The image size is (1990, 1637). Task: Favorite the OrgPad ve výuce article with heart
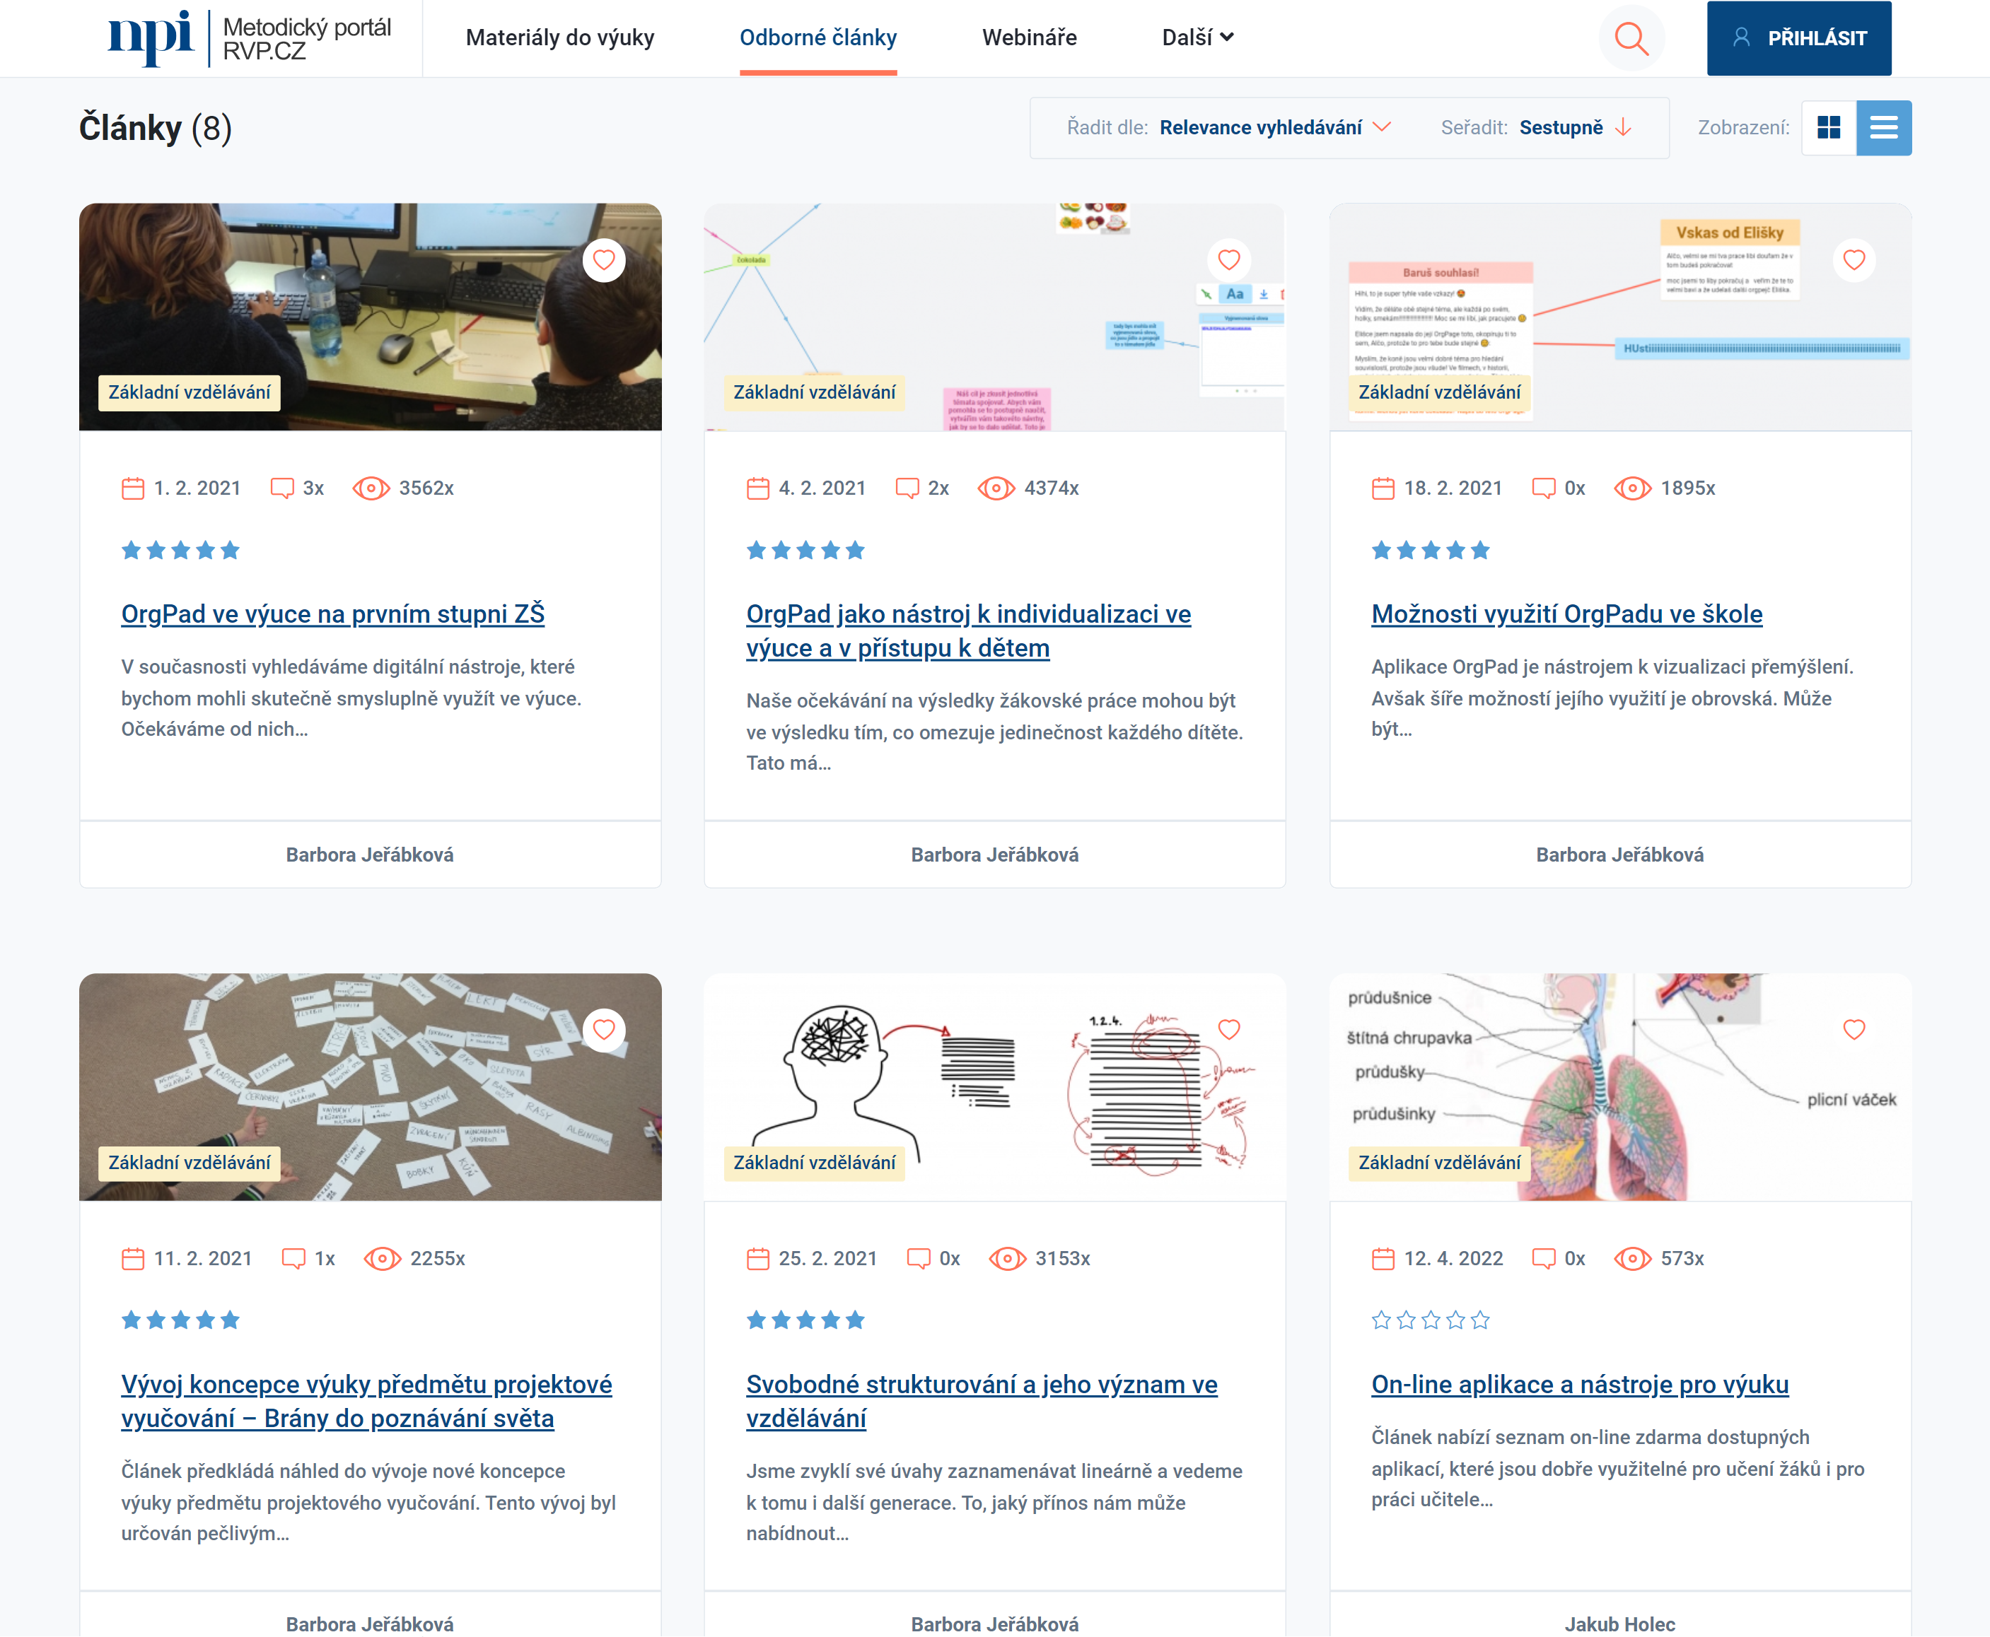pos(604,260)
